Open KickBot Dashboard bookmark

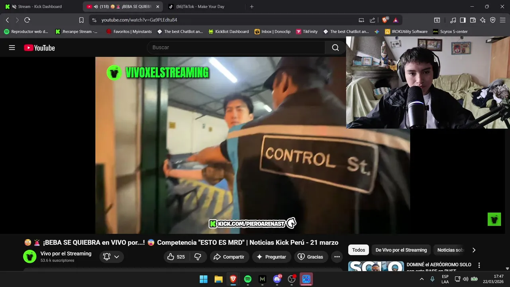[x=228, y=31]
